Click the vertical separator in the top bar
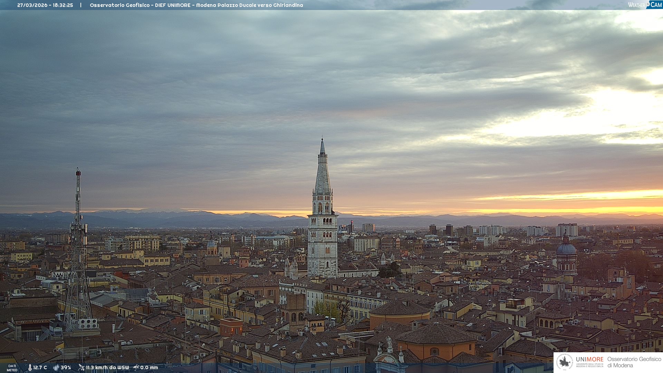Image resolution: width=663 pixels, height=373 pixels. 81,5
